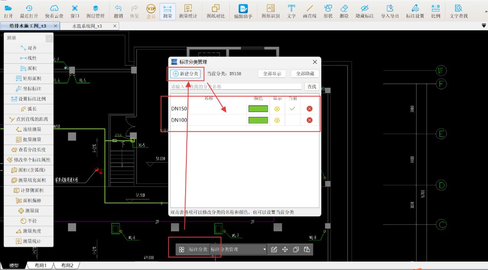Click the 新建分类 button
The width and height of the screenshot is (488, 270).
186,74
